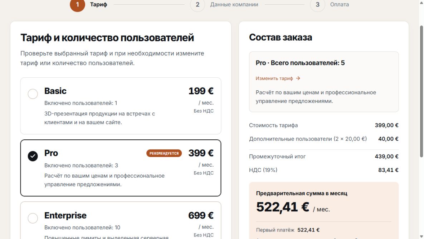424x239 pixels.
Task: Click the 'Первый платёж' label
Action: tap(275, 230)
